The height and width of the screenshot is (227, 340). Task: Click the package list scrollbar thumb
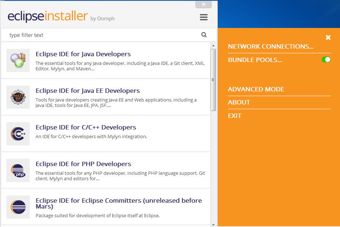(213, 80)
